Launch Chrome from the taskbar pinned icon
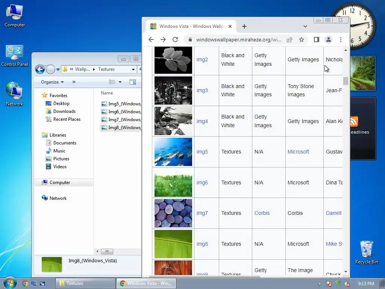Screen dimensions: 385x289 click(x=25, y=283)
